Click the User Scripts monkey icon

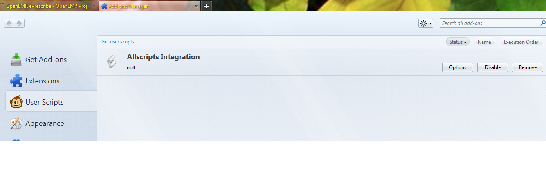(x=16, y=102)
